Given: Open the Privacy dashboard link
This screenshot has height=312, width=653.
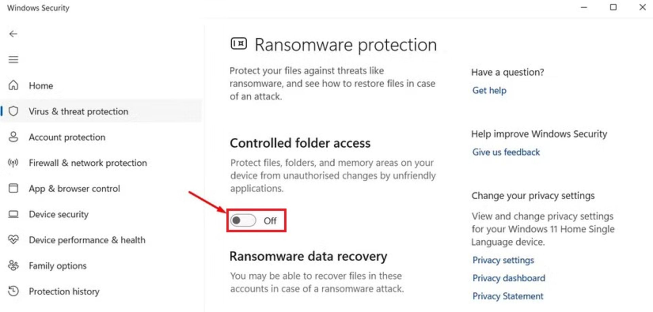Looking at the screenshot, I should [508, 278].
